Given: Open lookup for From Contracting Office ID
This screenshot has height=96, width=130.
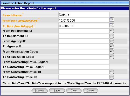Looking at the screenshot, I should coord(112,72).
